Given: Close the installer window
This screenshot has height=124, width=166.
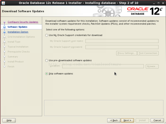Looking at the screenshot, I should [163, 3].
